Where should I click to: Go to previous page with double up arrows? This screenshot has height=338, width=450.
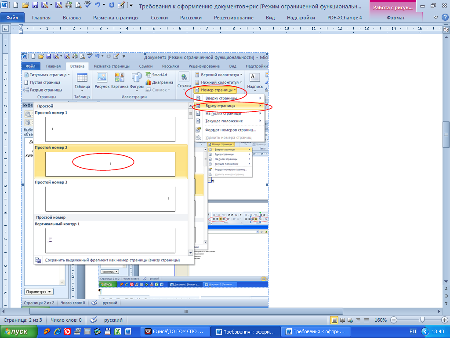coord(446,289)
